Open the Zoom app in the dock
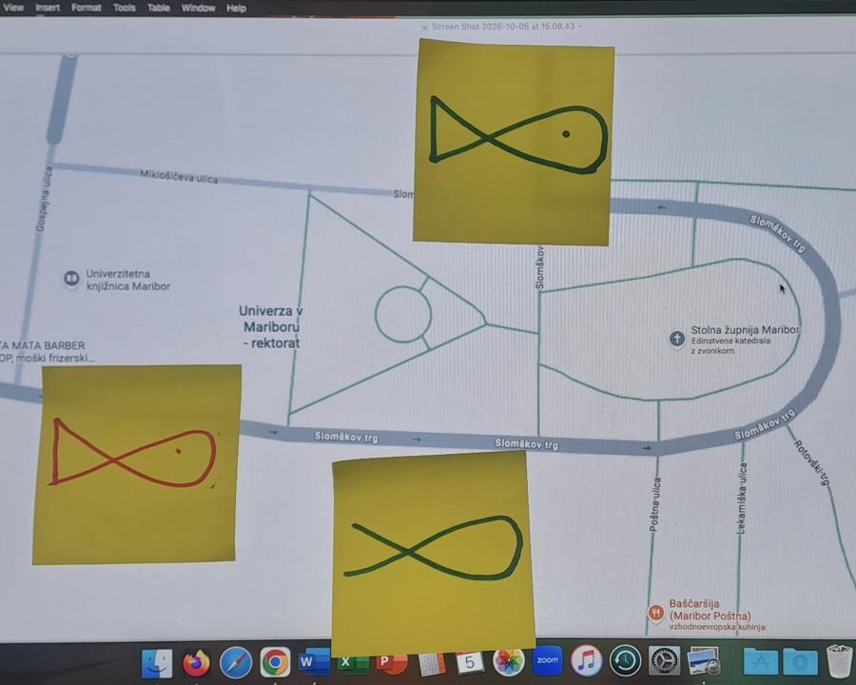The width and height of the screenshot is (856, 685). click(548, 660)
